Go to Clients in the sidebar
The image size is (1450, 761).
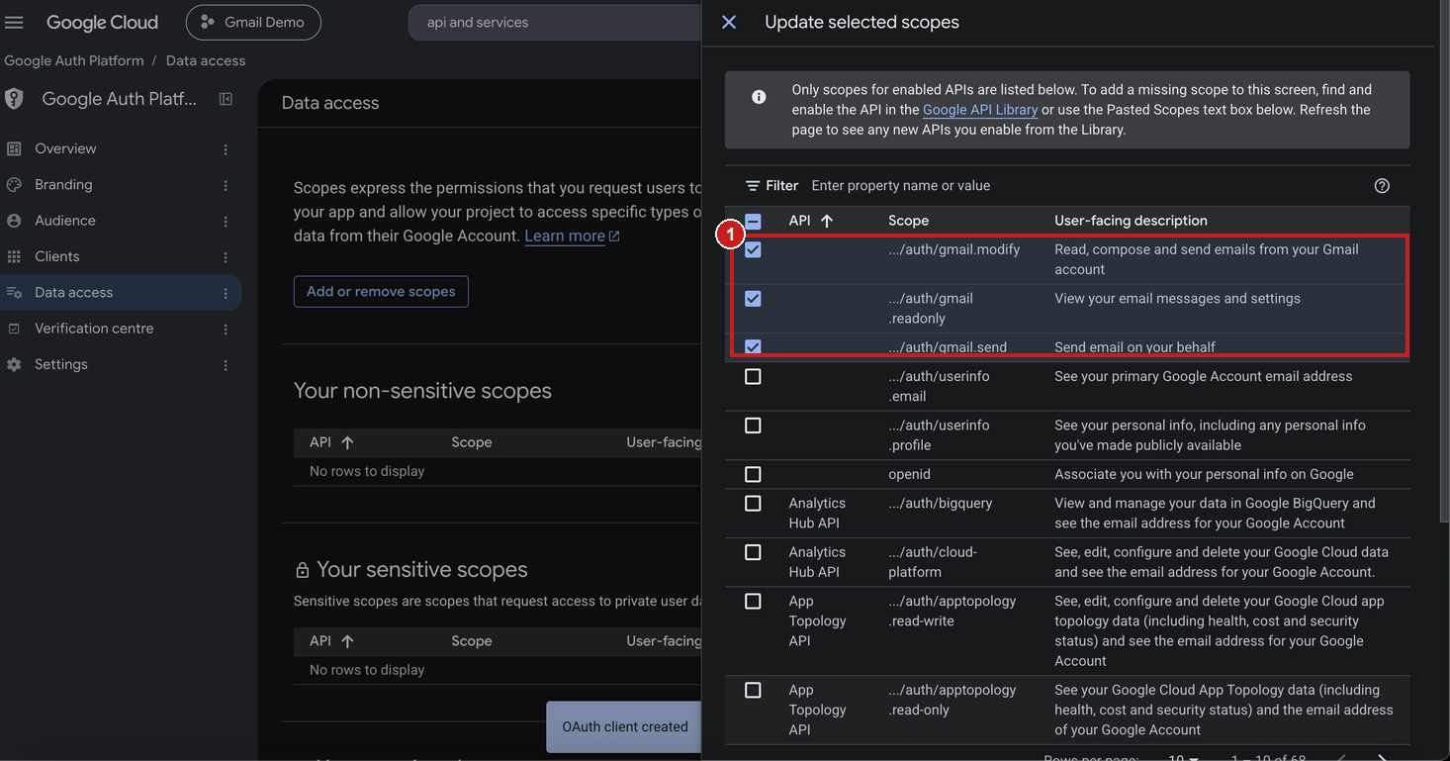[x=56, y=256]
